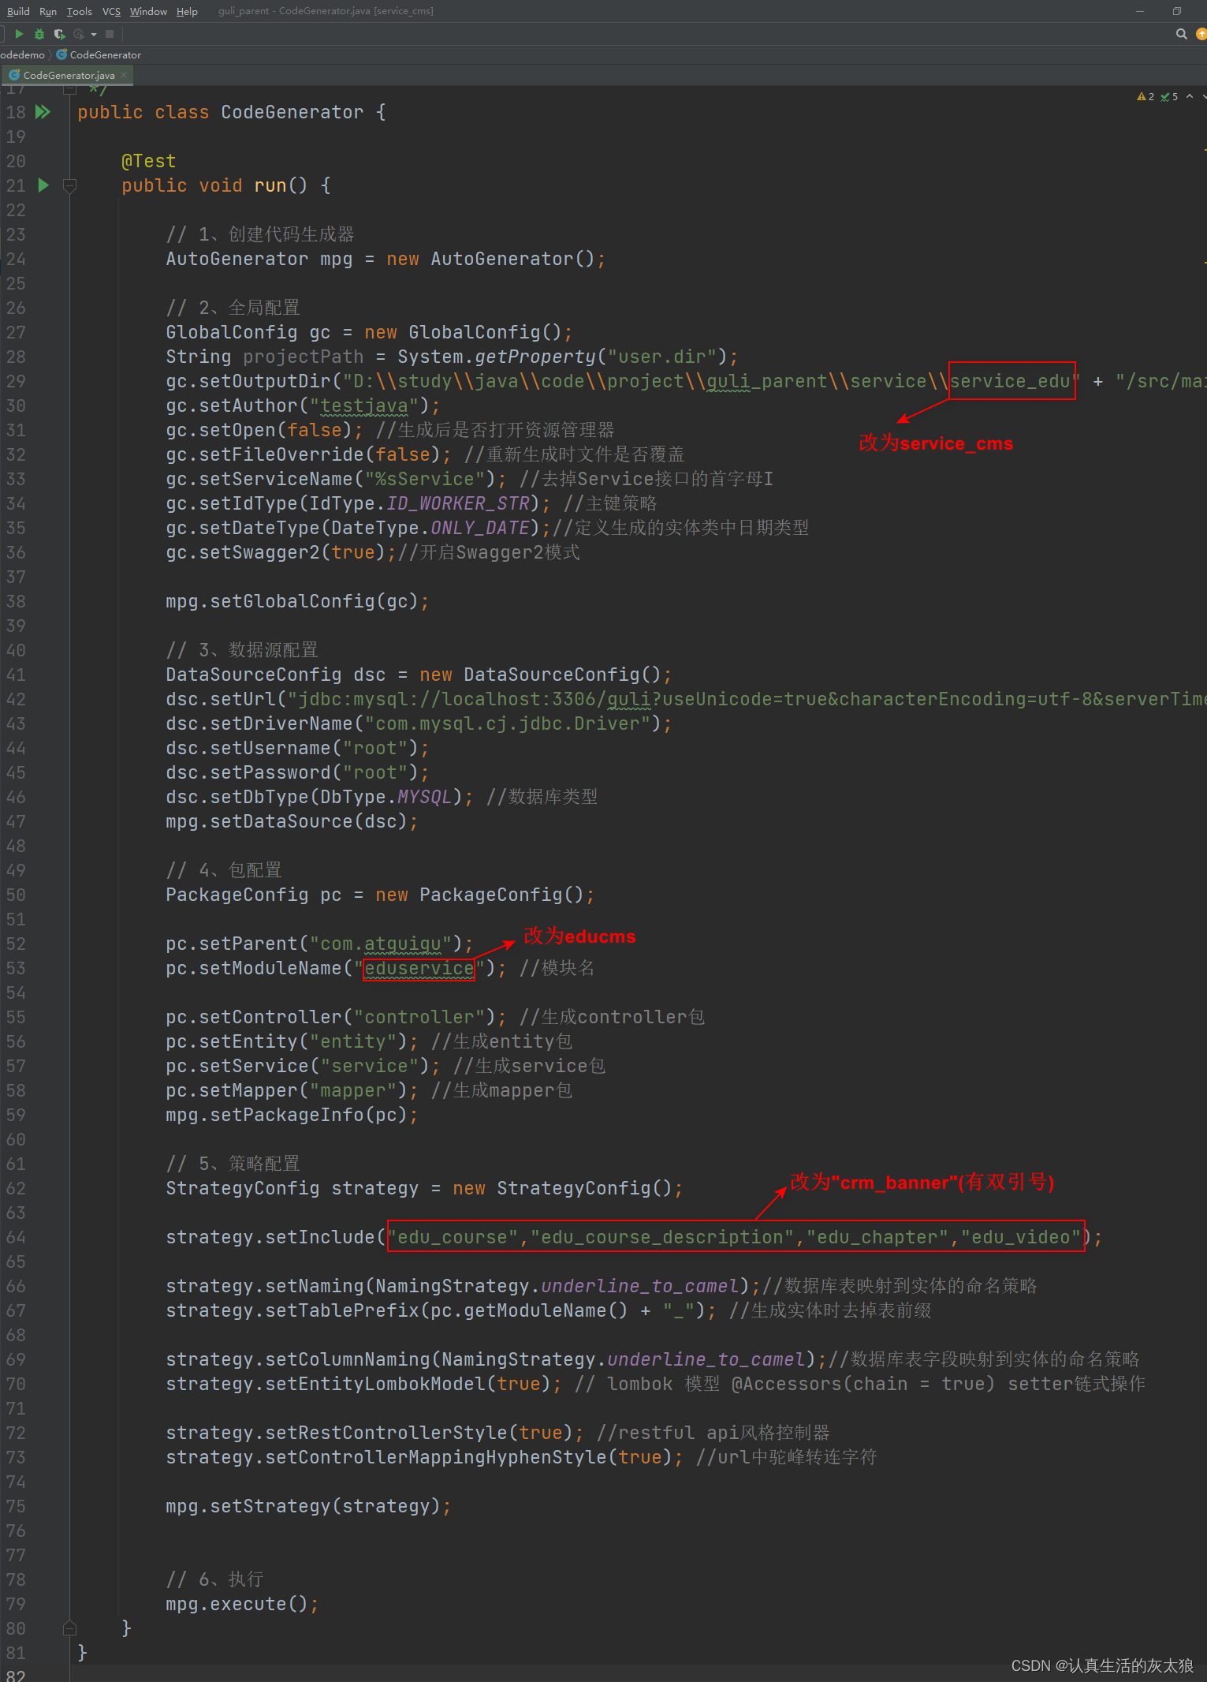Minimize the IDE window

point(1139,11)
